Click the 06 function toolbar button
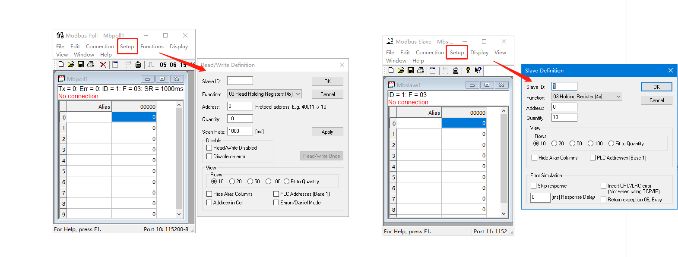 (x=173, y=65)
